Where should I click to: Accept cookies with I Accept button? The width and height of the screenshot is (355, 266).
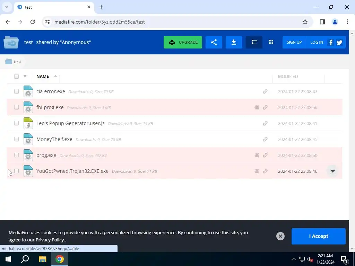(x=319, y=236)
